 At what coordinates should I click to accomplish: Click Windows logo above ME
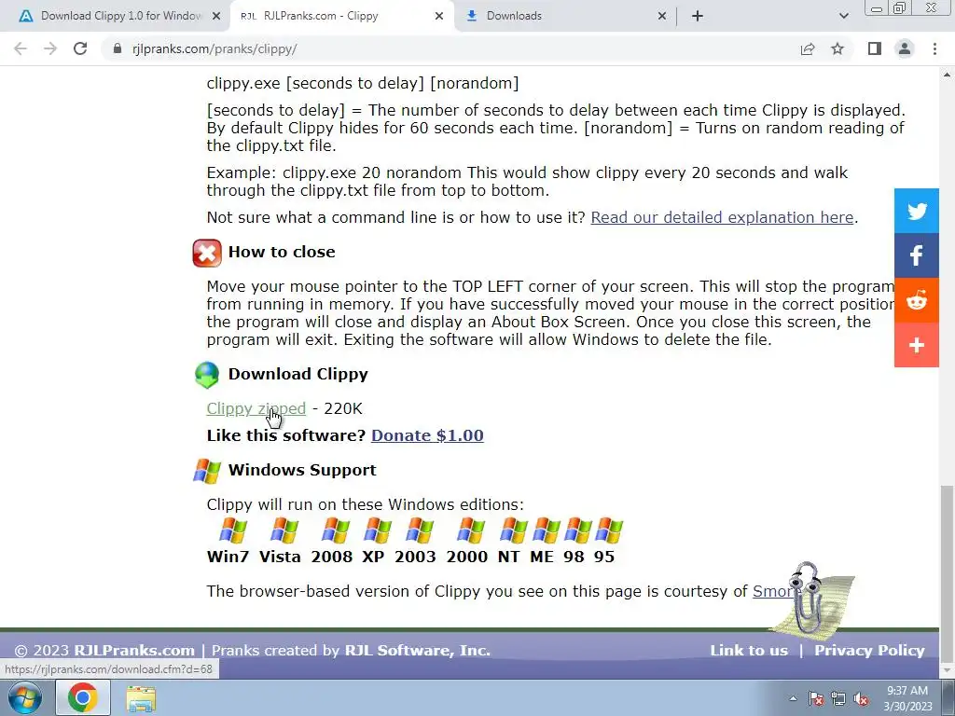pos(546,530)
